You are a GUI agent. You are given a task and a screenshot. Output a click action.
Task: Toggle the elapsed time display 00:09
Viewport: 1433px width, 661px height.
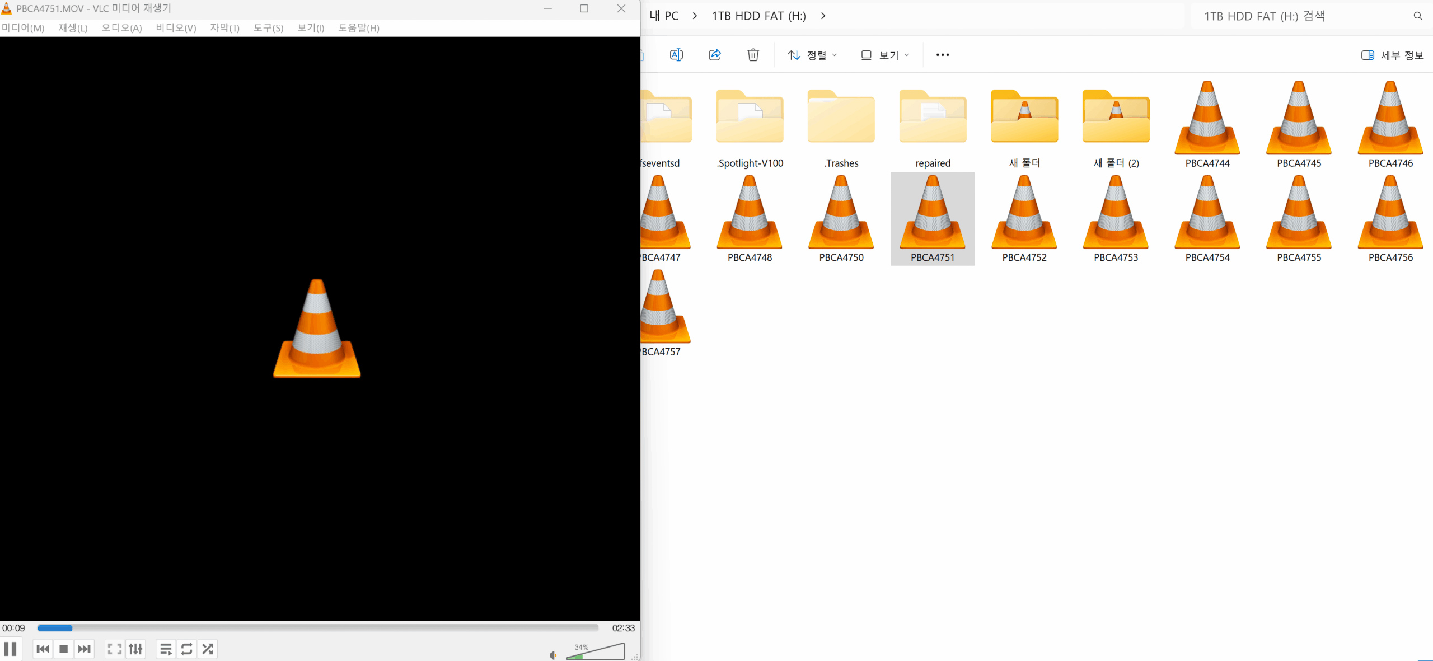click(x=13, y=628)
